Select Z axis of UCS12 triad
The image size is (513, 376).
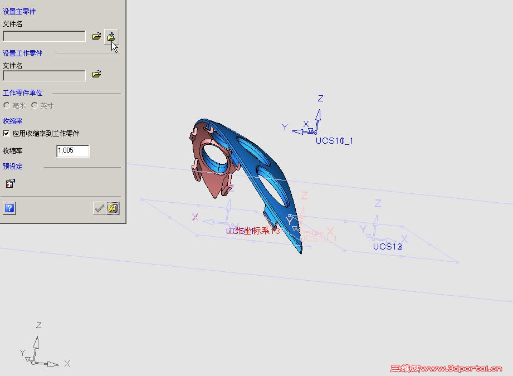click(x=375, y=226)
